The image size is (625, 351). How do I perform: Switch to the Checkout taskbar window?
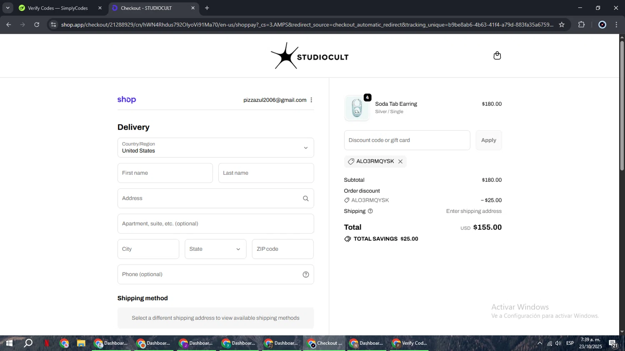coord(324,343)
